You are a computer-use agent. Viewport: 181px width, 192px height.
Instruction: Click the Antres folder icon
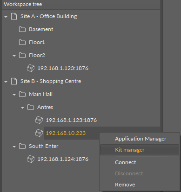click(x=31, y=107)
